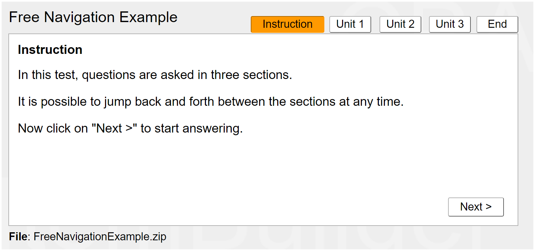This screenshot has height=251, width=535.
Task: Click the words "three sections" in the first sentence
Action: point(251,75)
